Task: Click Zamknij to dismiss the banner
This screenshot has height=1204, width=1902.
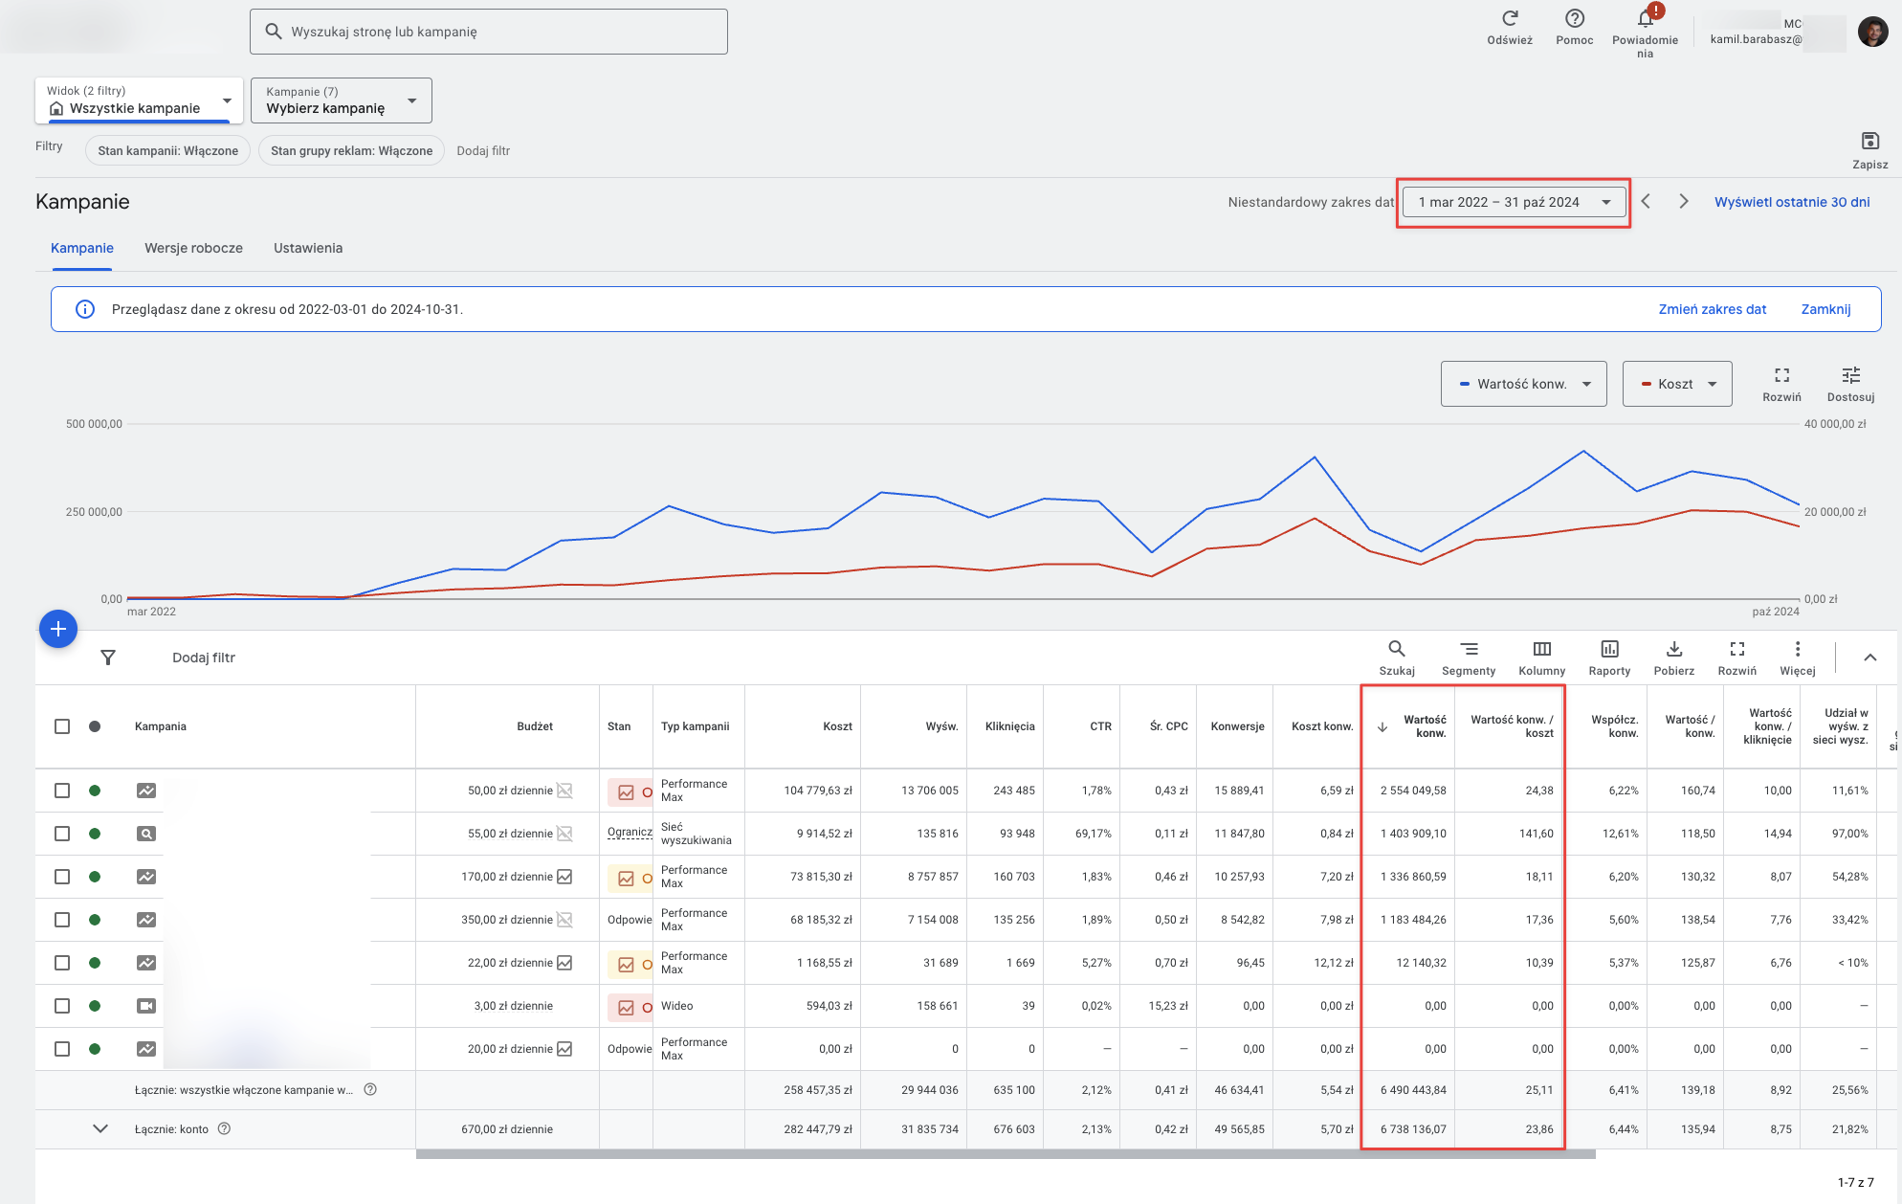Action: point(1825,309)
